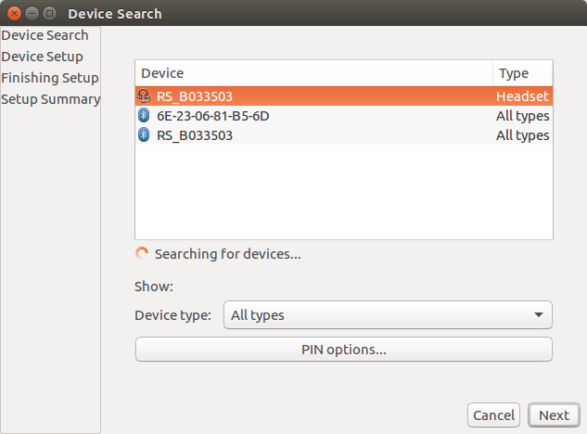The height and width of the screenshot is (434, 587).
Task: Go to Finishing Setup step in sidebar
Action: click(50, 78)
